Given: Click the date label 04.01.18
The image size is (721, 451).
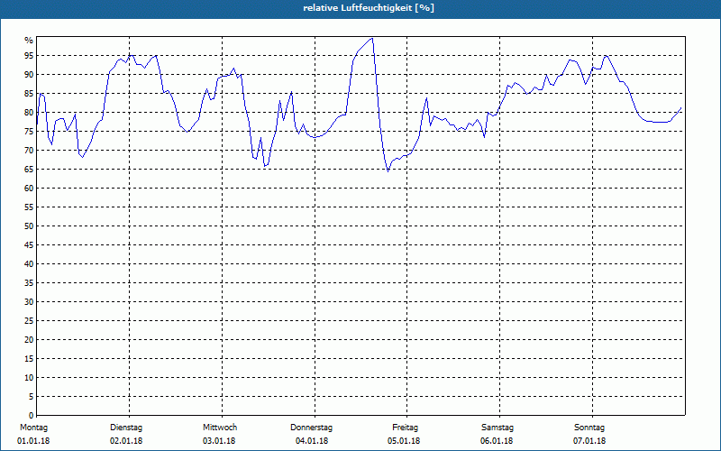Looking at the screenshot, I should click(x=312, y=441).
